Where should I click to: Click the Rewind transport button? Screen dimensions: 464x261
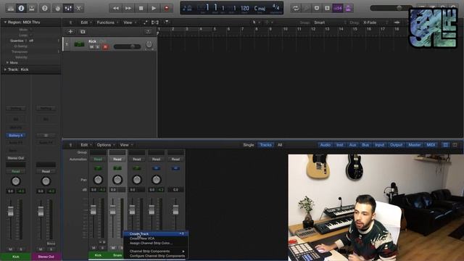click(x=115, y=8)
